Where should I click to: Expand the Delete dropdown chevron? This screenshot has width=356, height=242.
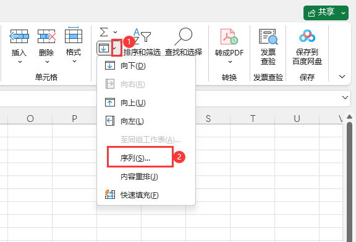(47, 62)
